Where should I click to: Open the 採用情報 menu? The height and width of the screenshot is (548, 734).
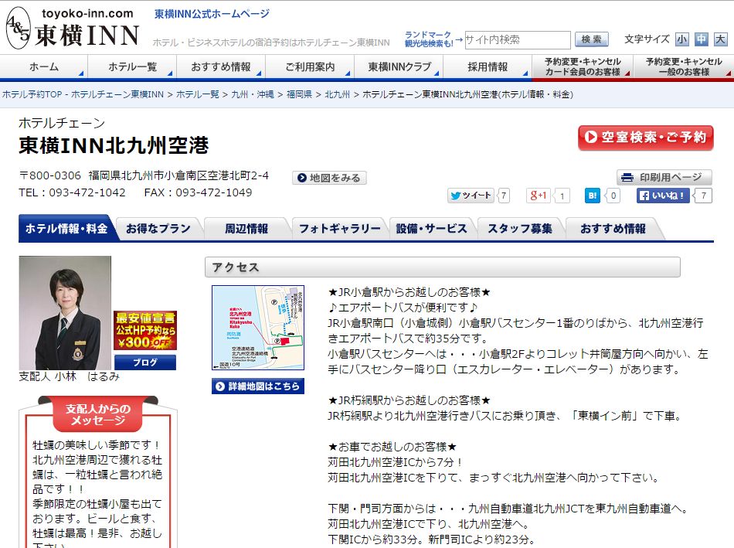click(x=488, y=67)
